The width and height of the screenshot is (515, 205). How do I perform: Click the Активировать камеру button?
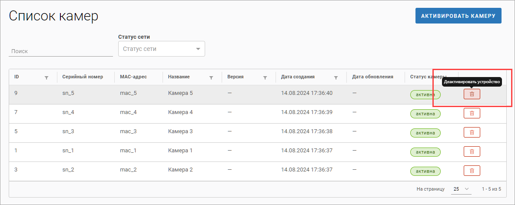[458, 16]
